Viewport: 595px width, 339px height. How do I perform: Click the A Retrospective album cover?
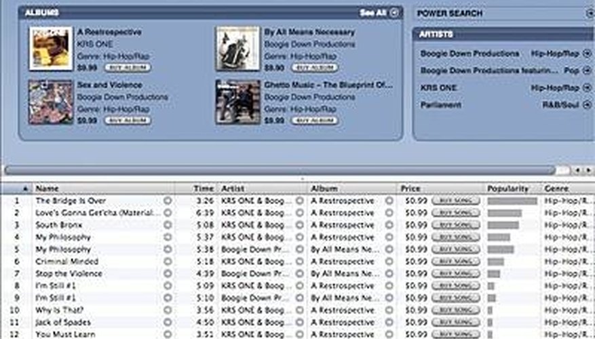point(51,49)
